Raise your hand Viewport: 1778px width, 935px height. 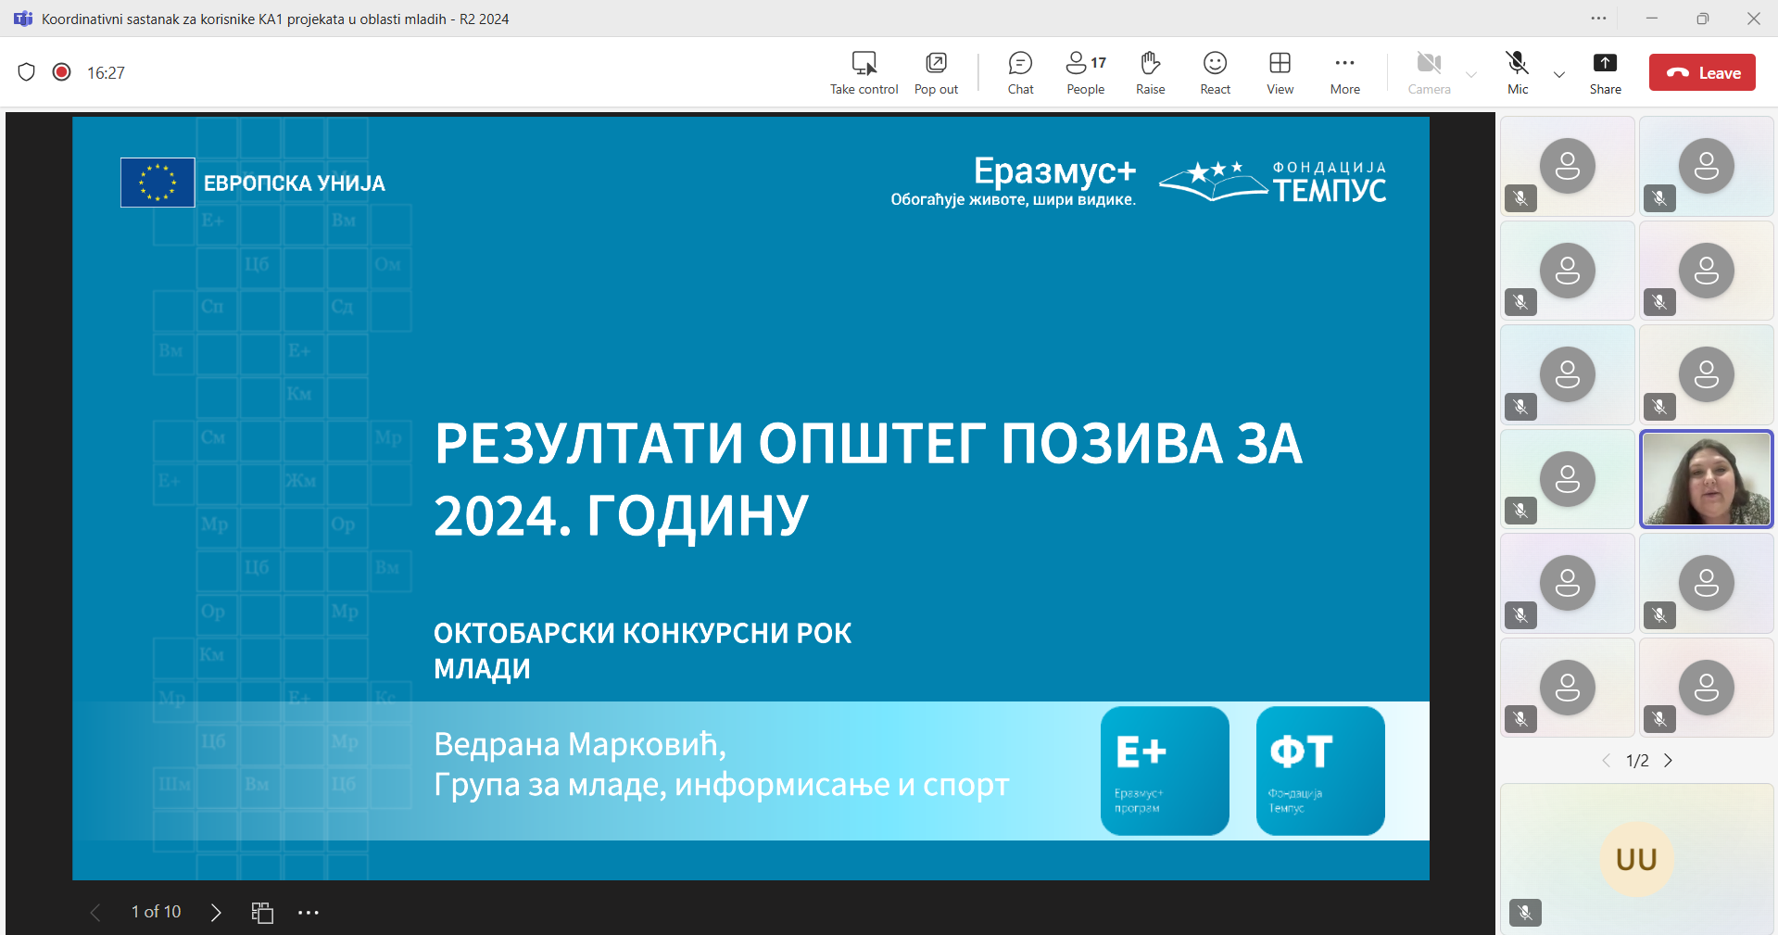pos(1150,71)
